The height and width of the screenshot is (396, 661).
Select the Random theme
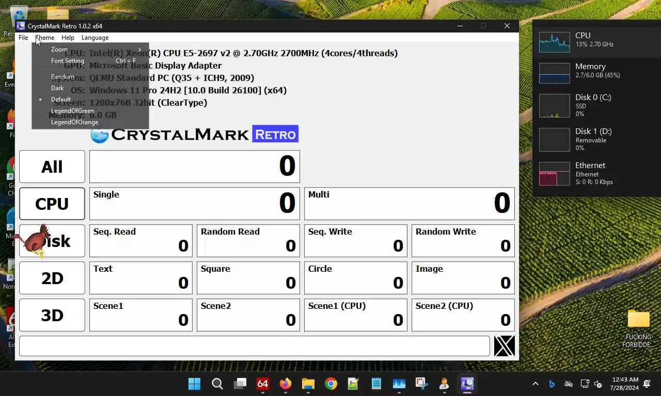coord(90,77)
